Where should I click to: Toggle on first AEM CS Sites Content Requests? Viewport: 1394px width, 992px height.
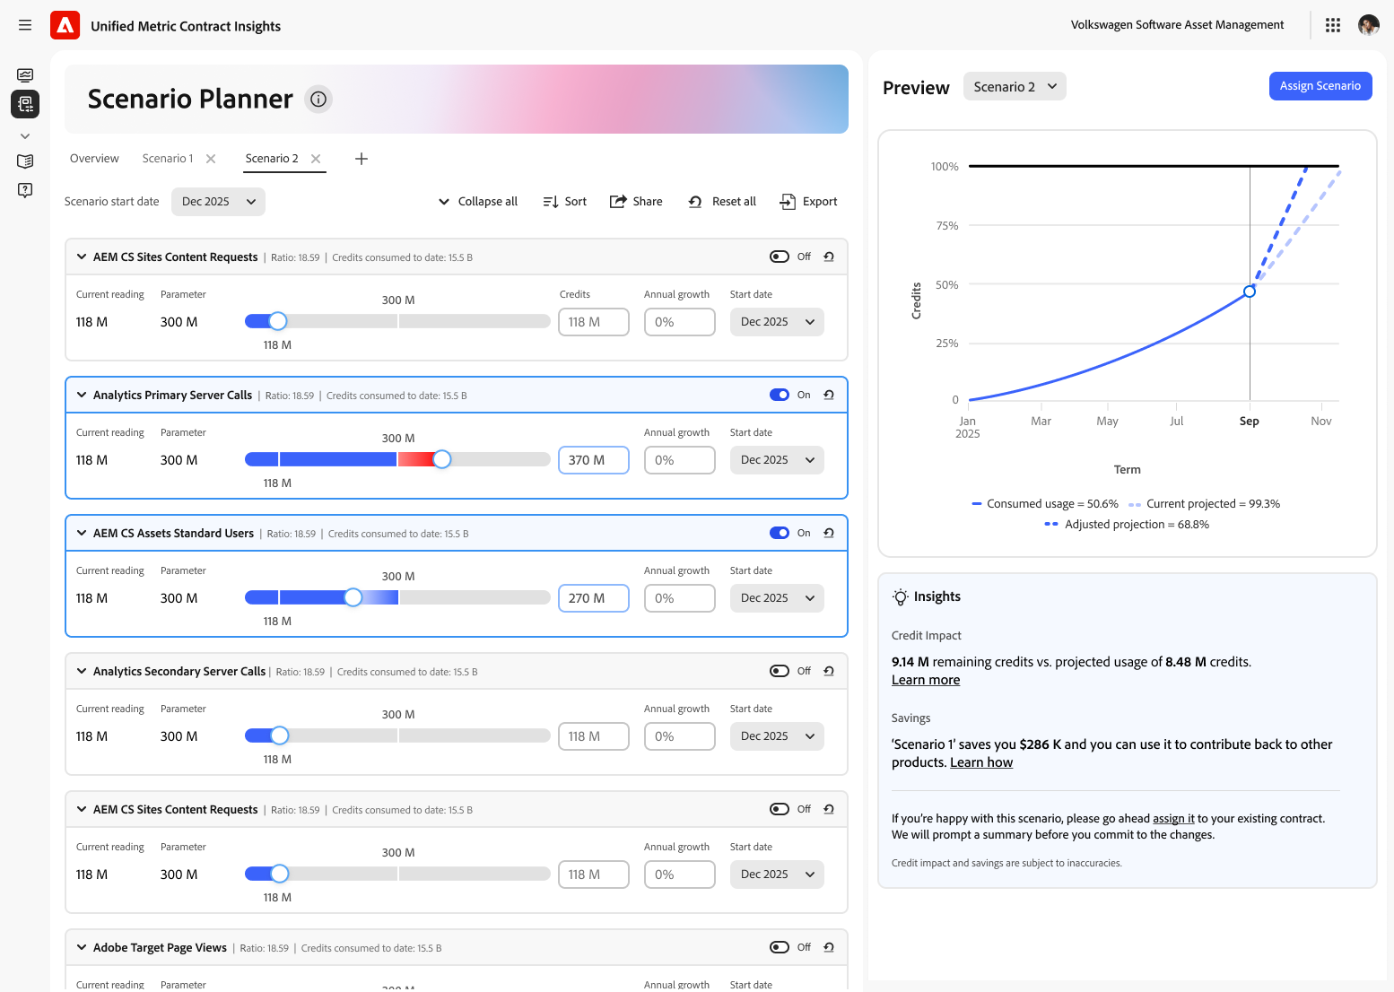coord(780,257)
